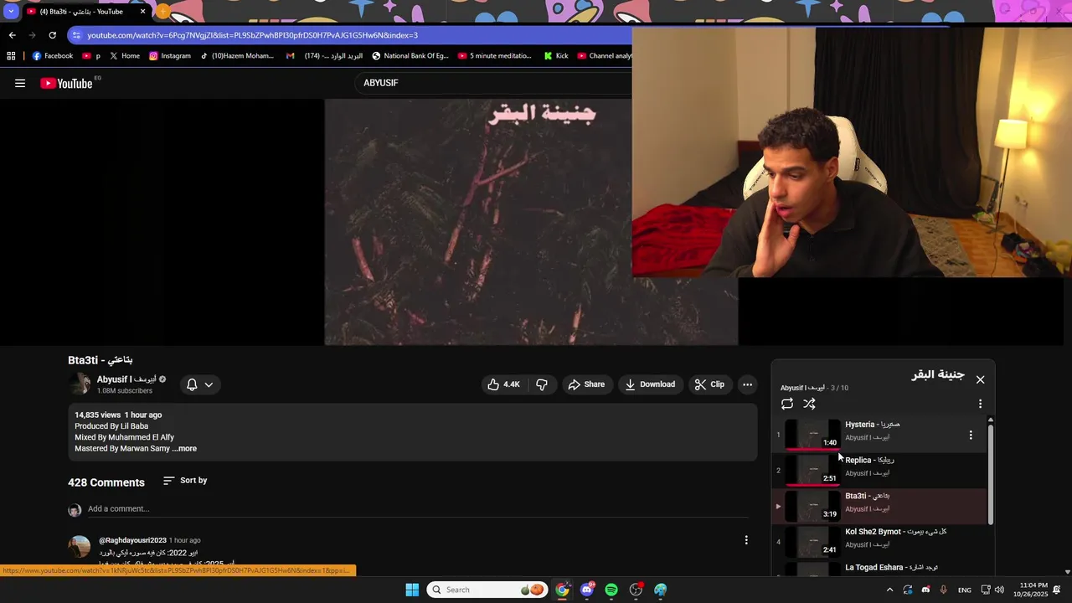1072x603 pixels.
Task: Toggle loop playlist icon
Action: pos(787,404)
